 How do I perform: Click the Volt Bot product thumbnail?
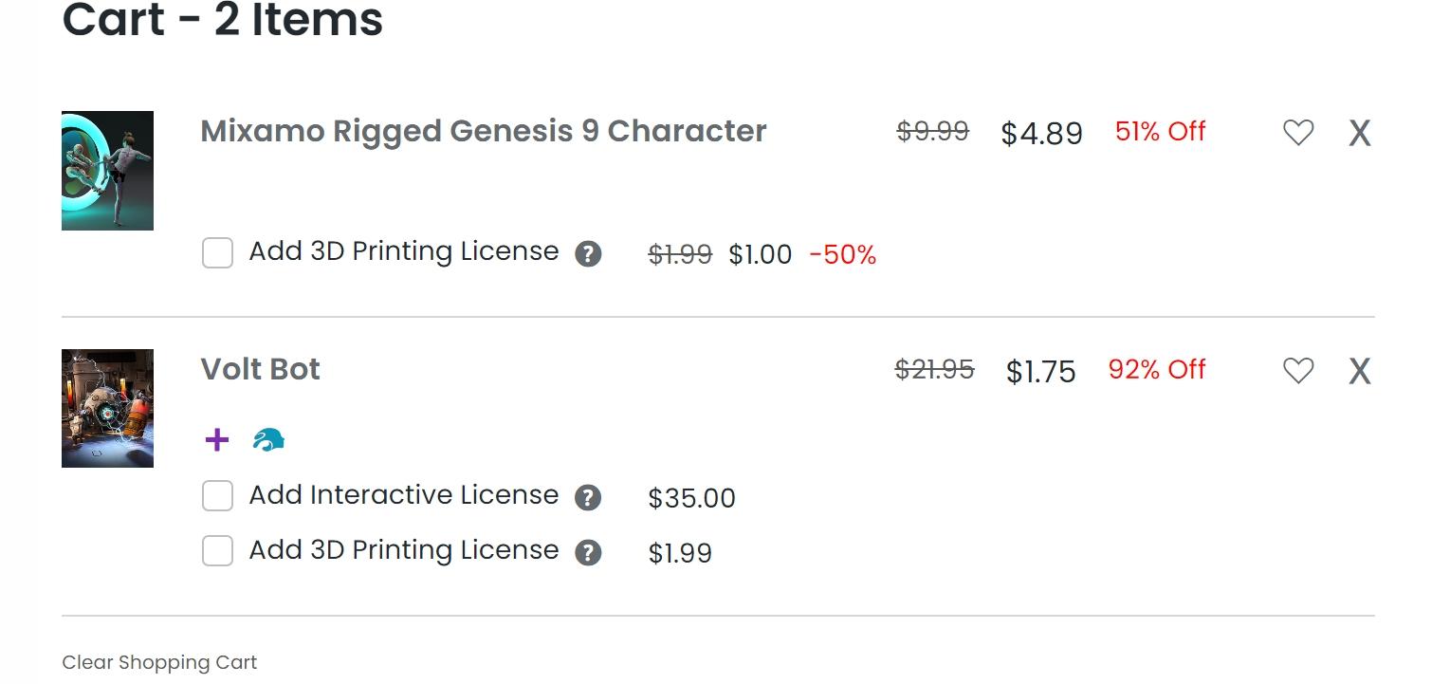[107, 409]
